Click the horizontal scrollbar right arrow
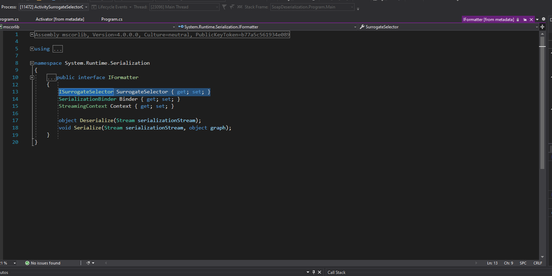Image resolution: width=552 pixels, height=276 pixels. pyautogui.click(x=476, y=263)
